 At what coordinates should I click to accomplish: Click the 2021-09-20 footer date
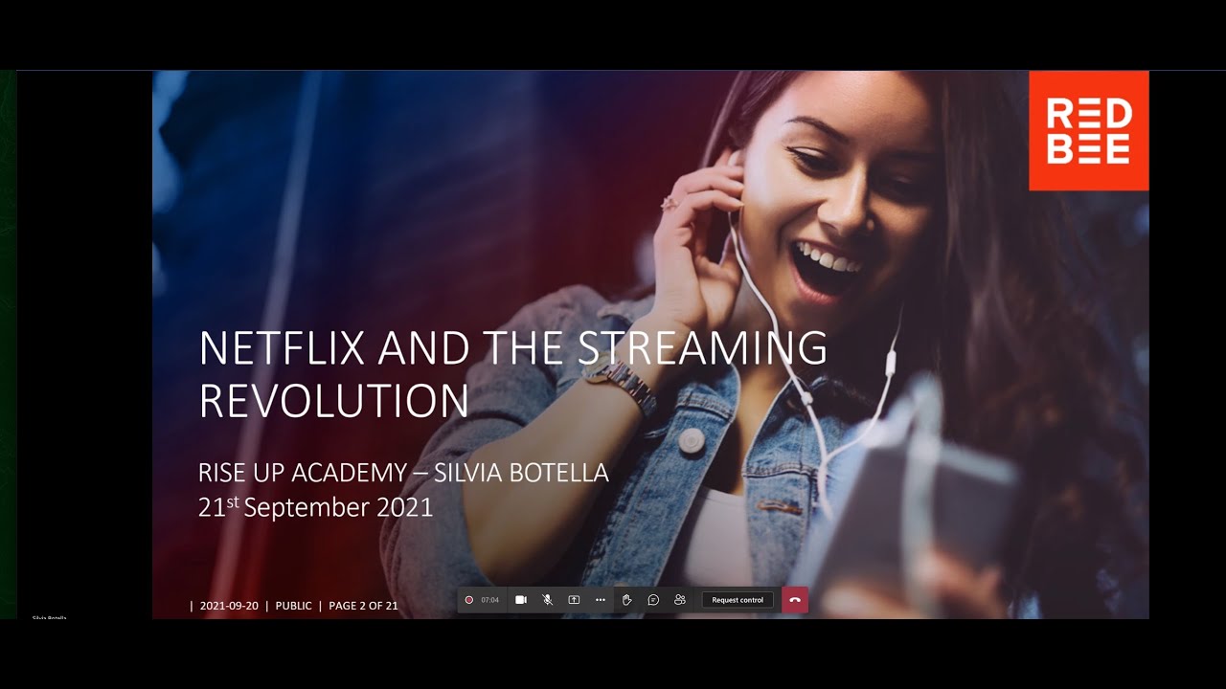coord(229,606)
